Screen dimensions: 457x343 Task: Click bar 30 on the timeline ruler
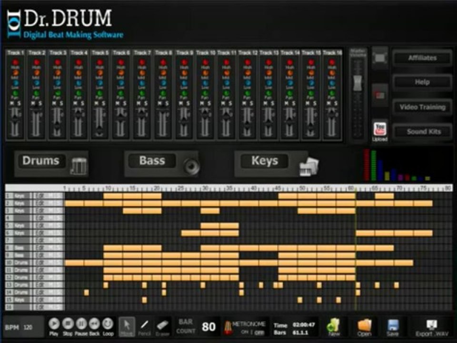pos(206,189)
